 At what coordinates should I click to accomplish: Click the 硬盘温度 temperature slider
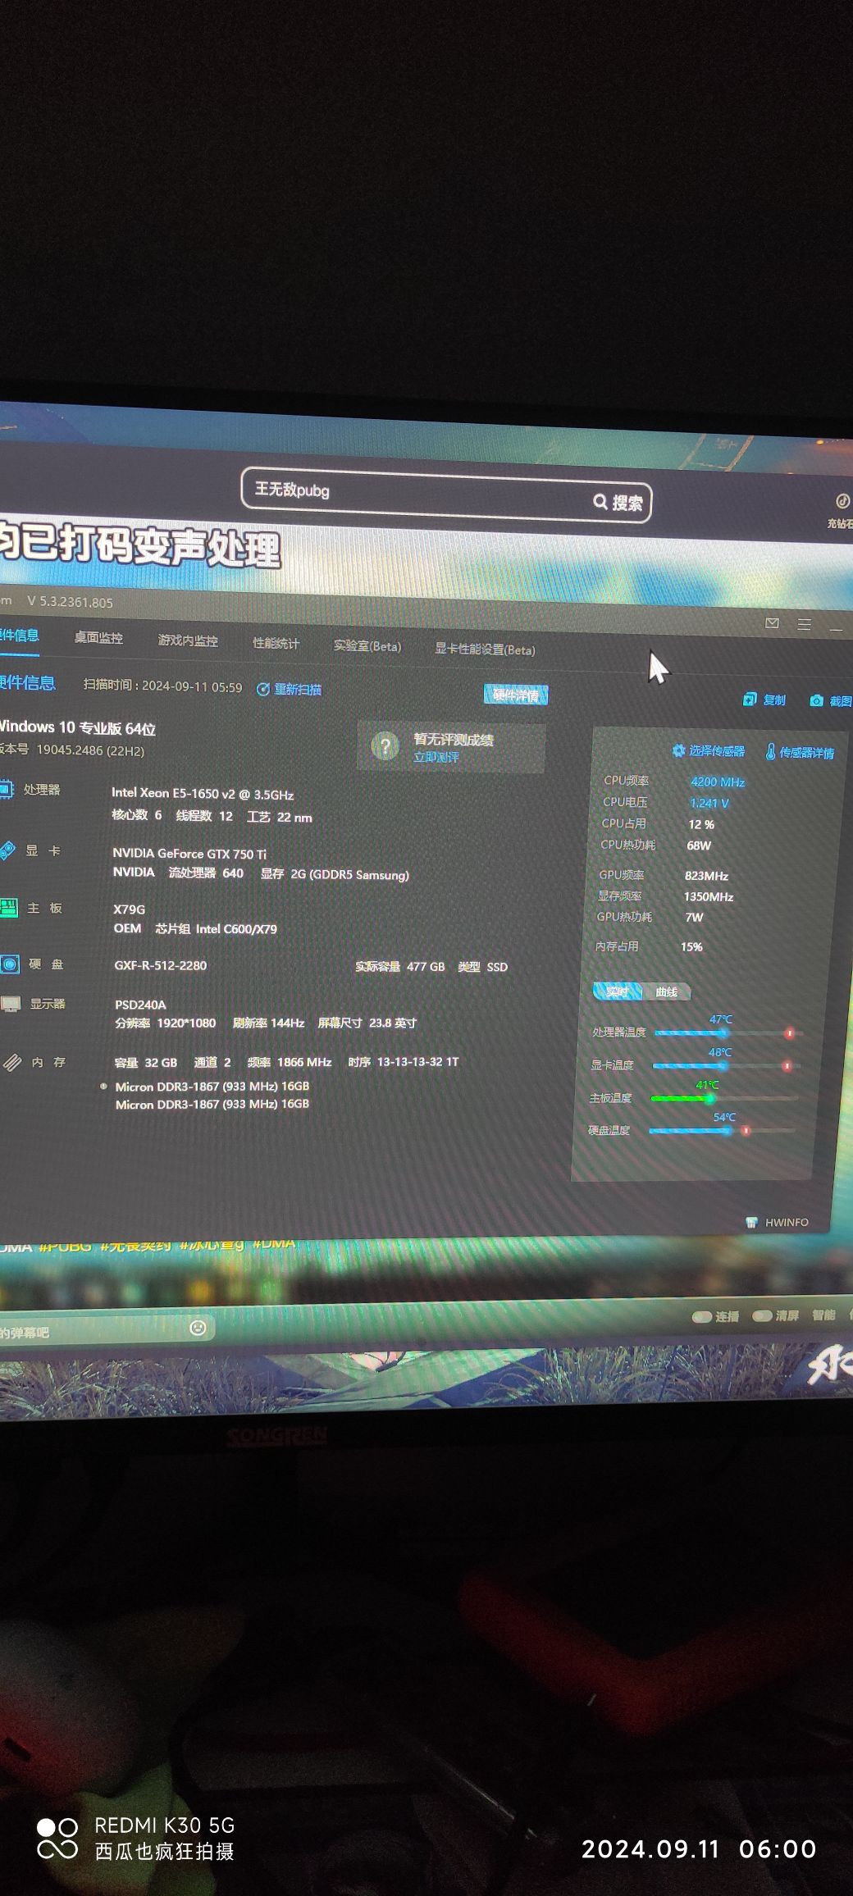coord(722,1131)
